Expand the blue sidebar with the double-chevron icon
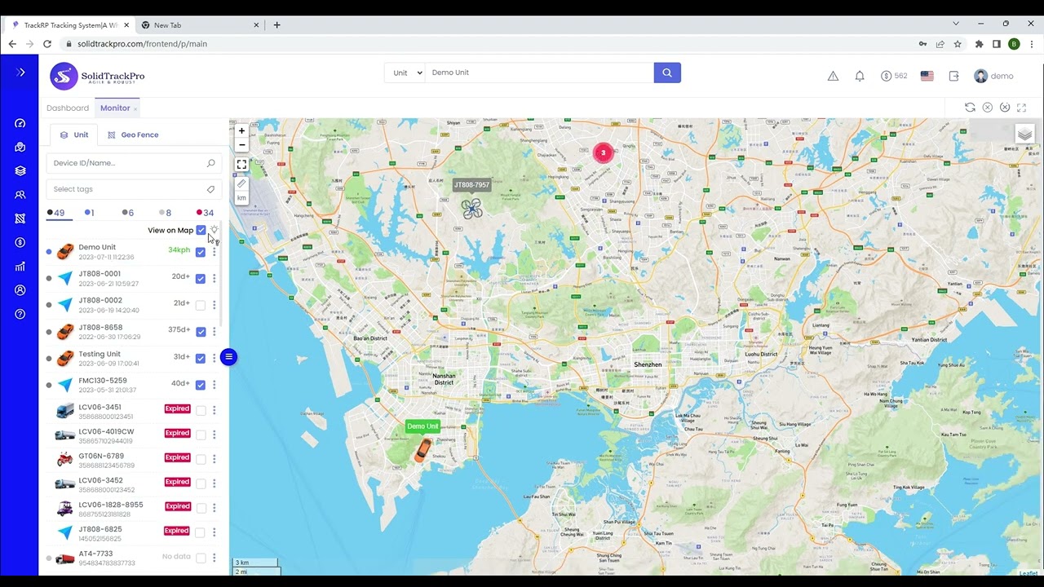 coord(20,73)
